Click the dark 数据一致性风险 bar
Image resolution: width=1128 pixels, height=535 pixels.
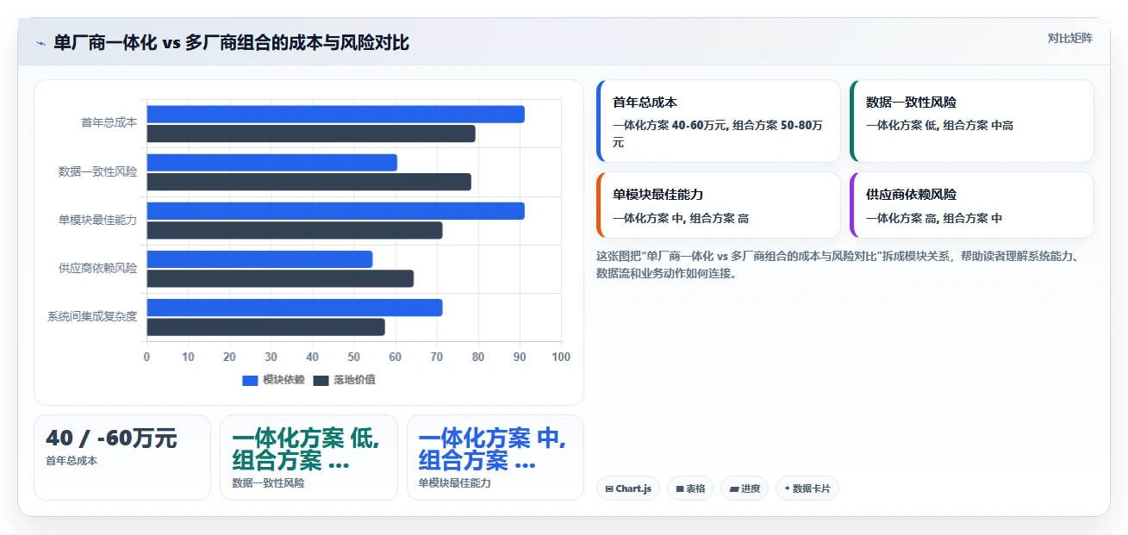[308, 182]
